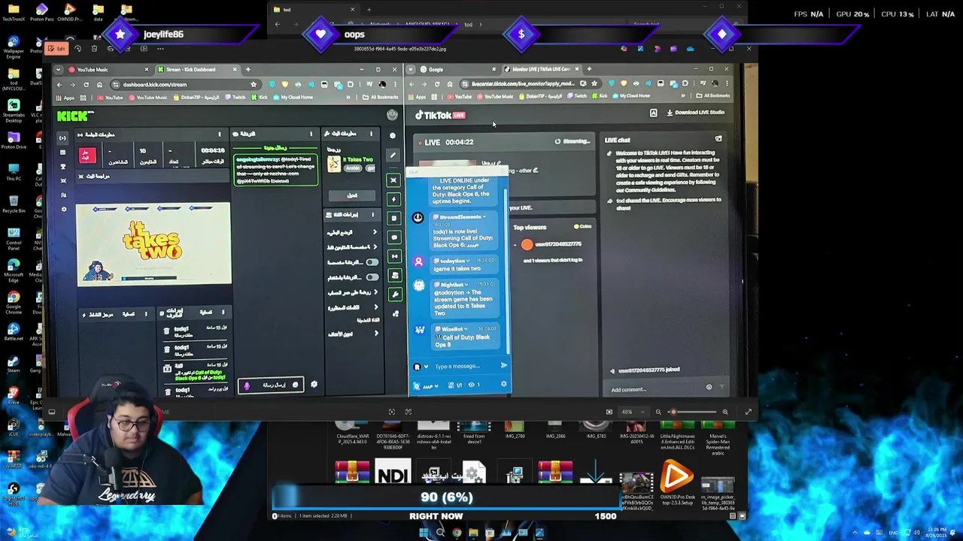Click language A icon on TikTok header
The image size is (963, 541).
[x=653, y=113]
